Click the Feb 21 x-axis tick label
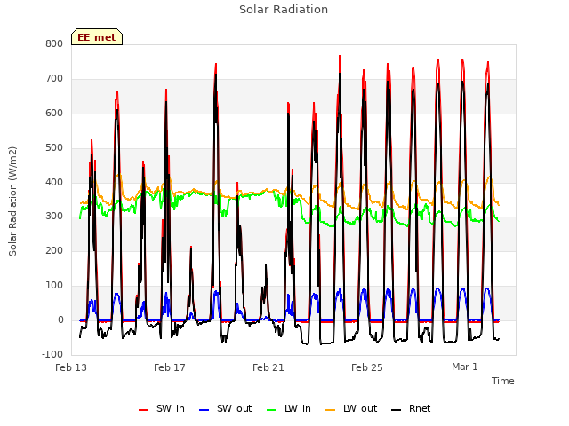This screenshot has height=426, width=569. tap(268, 367)
